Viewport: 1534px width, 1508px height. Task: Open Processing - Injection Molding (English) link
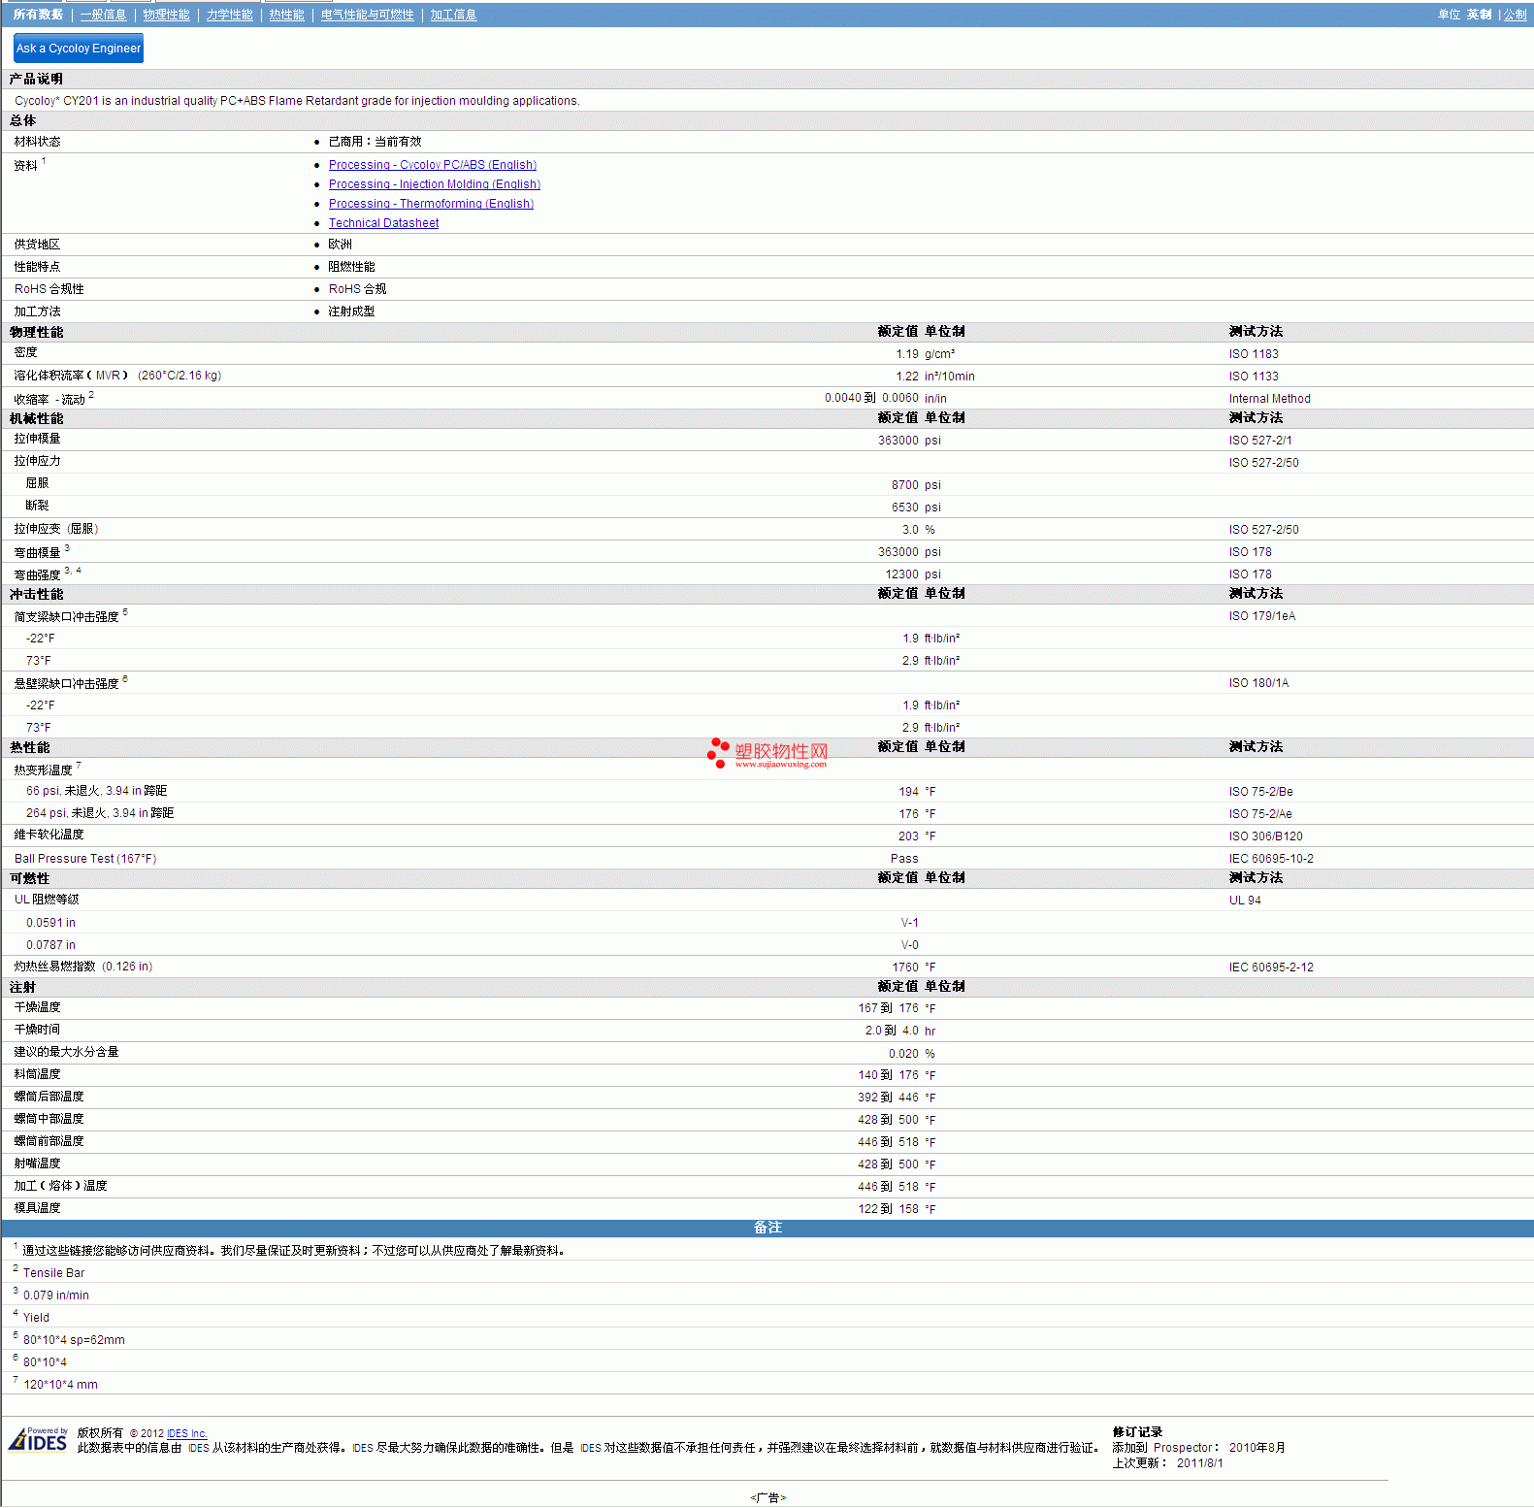[x=434, y=184]
